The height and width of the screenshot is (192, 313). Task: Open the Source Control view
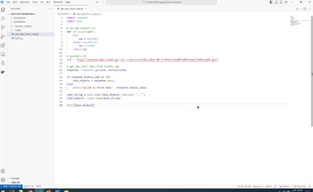pyautogui.click(x=3, y=28)
